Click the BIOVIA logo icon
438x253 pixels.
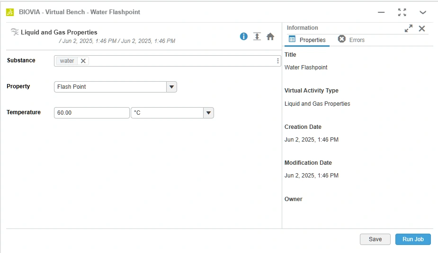[10, 12]
